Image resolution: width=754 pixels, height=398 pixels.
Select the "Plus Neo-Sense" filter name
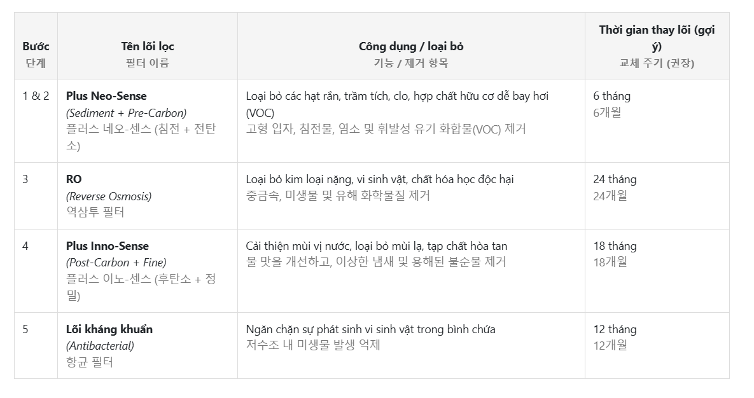pyautogui.click(x=106, y=96)
